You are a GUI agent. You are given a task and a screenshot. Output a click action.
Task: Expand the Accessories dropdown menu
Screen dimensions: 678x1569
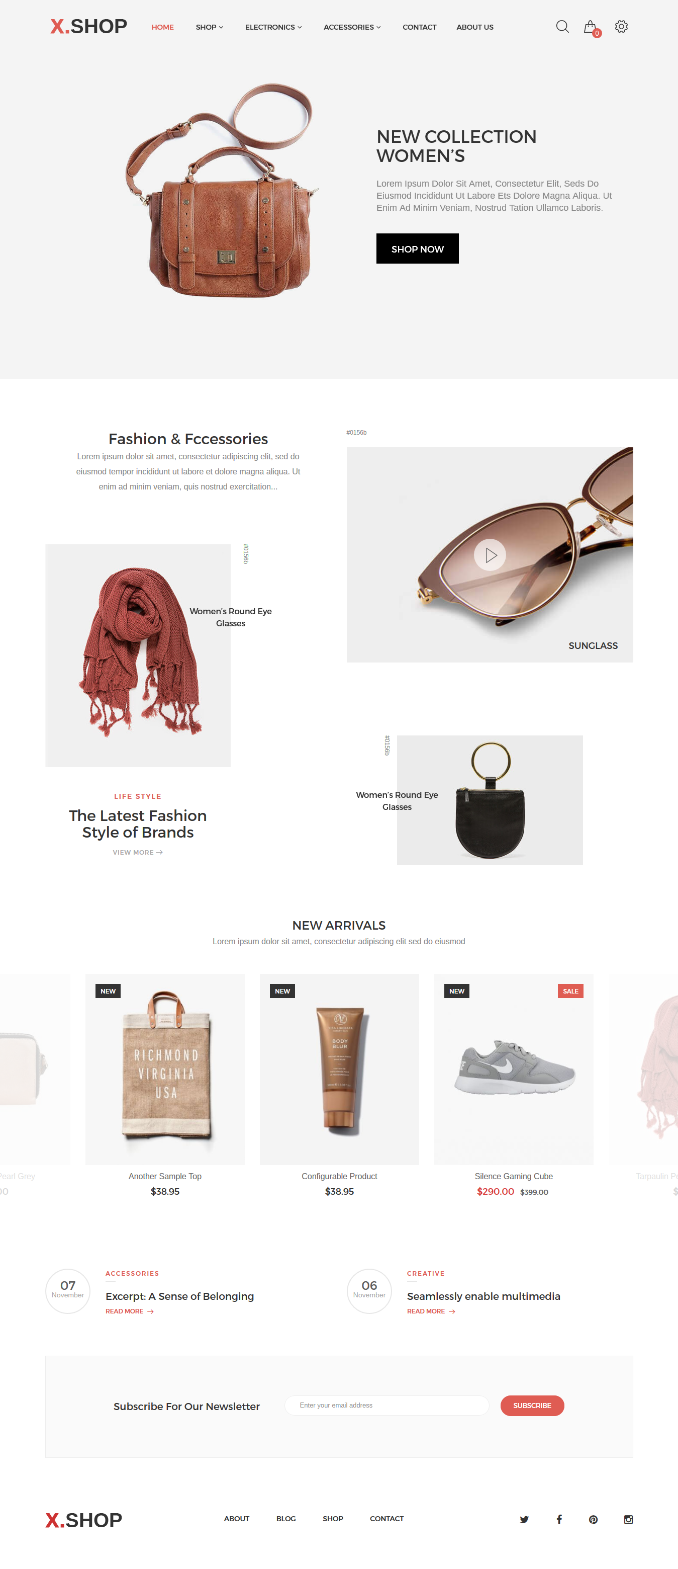[x=352, y=27]
